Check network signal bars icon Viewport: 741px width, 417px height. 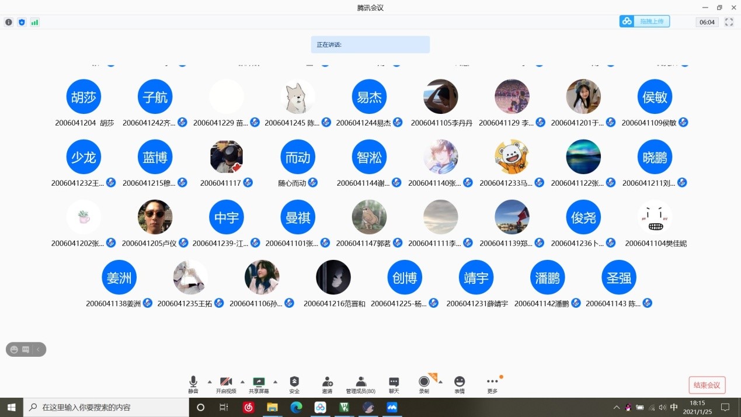tap(34, 22)
